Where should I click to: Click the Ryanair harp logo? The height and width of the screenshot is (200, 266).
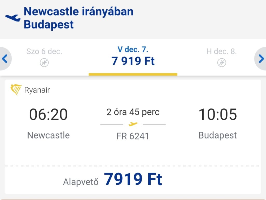point(16,90)
